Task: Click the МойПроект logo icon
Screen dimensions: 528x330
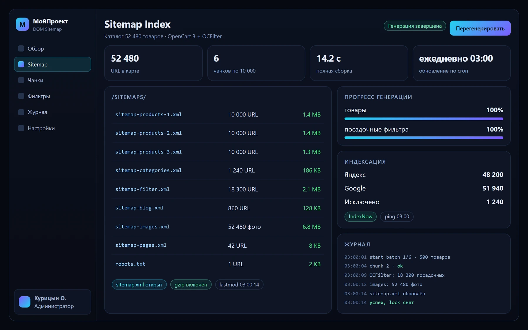Action: [22, 24]
